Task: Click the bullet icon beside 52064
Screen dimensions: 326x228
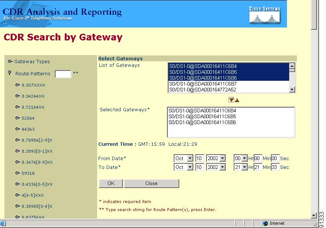Action: tap(17, 118)
